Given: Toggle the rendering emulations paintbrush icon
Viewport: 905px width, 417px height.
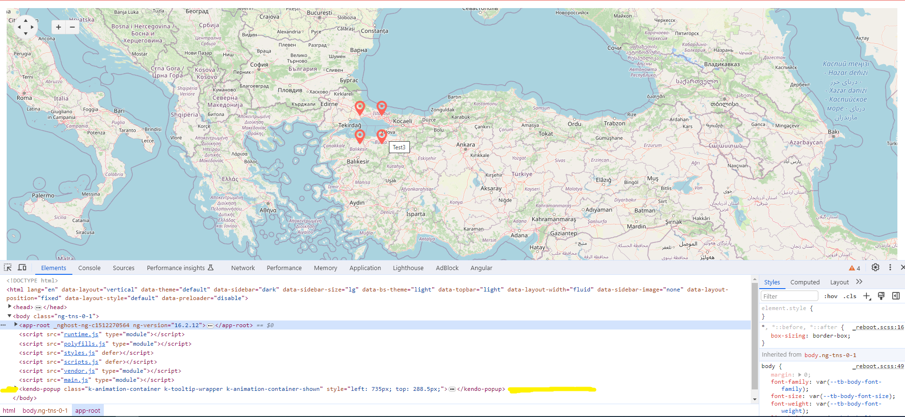Looking at the screenshot, I should coord(881,296).
